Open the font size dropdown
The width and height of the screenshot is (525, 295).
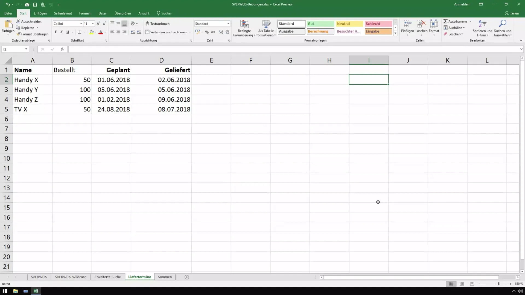(x=93, y=24)
